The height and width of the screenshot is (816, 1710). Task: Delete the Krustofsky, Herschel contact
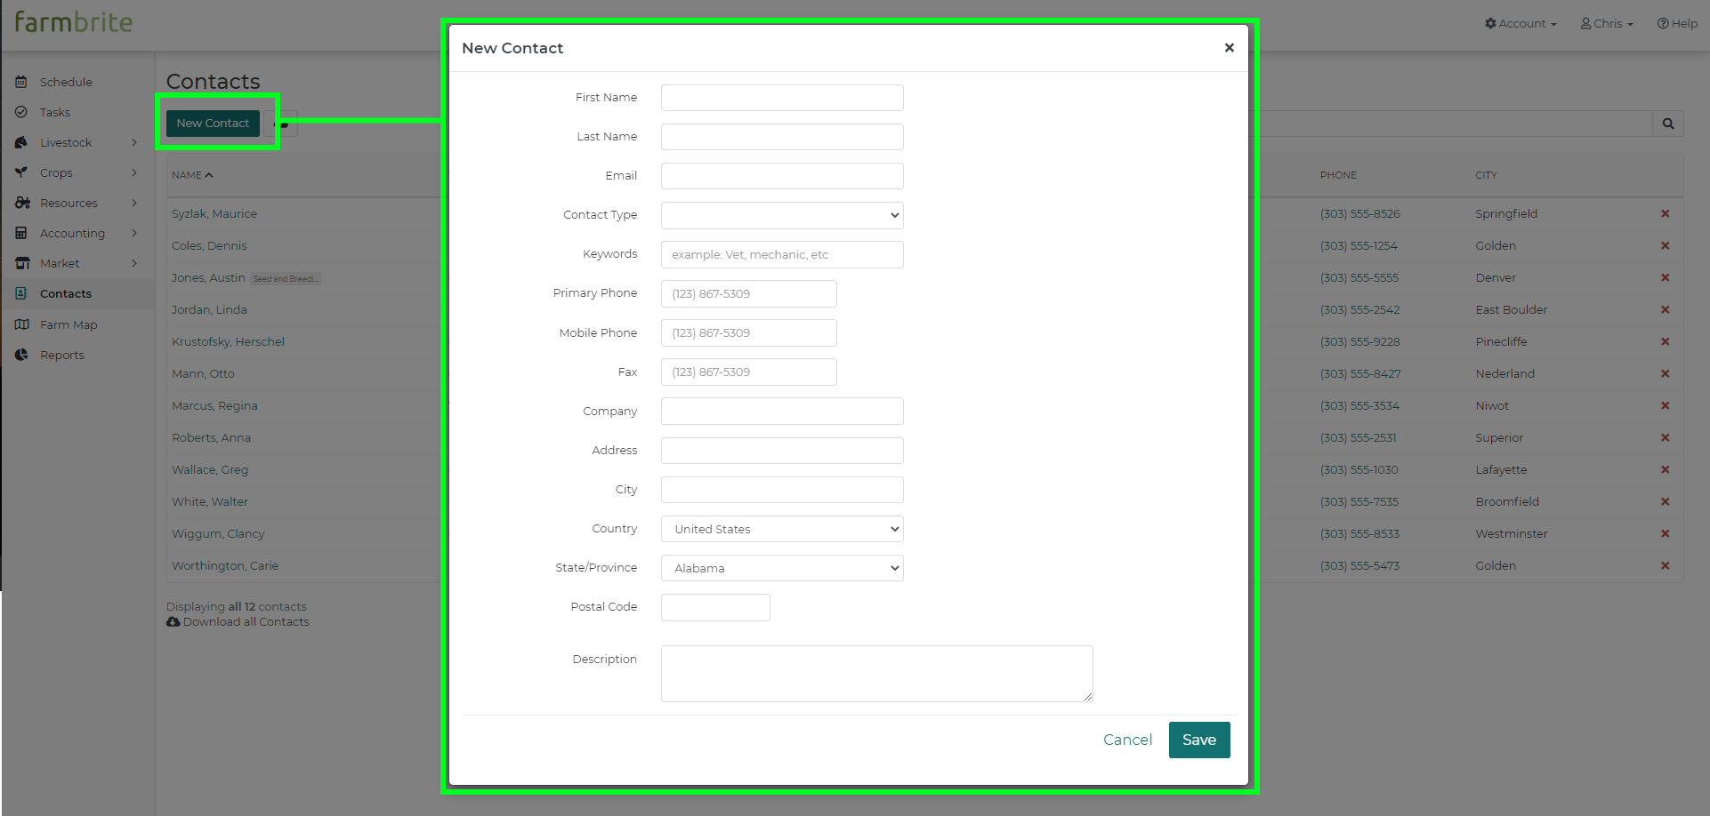(1665, 341)
